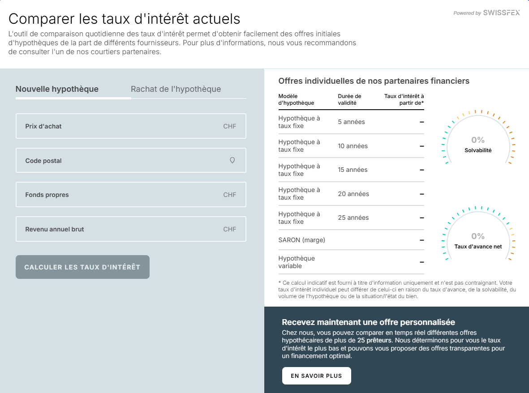
Task: Click the Solvabilité gauge
Action: [478, 137]
